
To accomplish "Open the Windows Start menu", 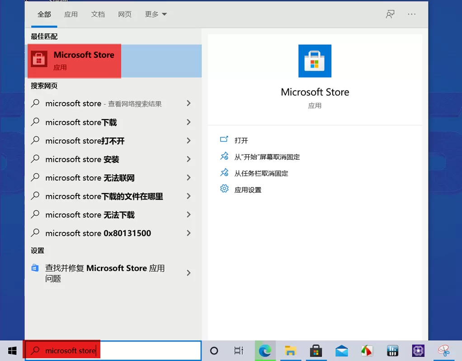I will pyautogui.click(x=12, y=351).
